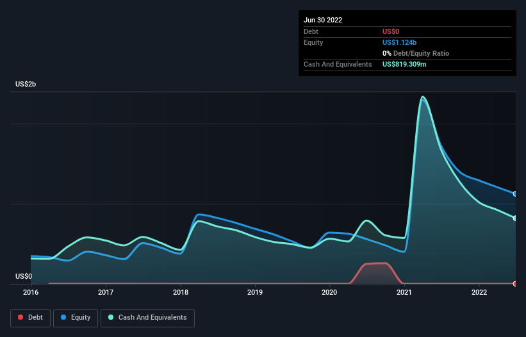Click the 2017 x-axis label
This screenshot has width=526, height=337.
coord(106,292)
